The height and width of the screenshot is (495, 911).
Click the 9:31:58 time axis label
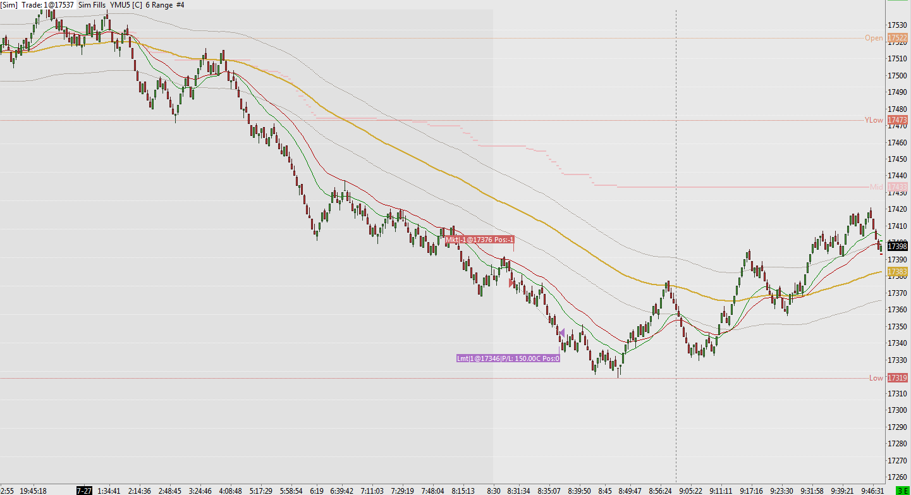click(x=812, y=491)
